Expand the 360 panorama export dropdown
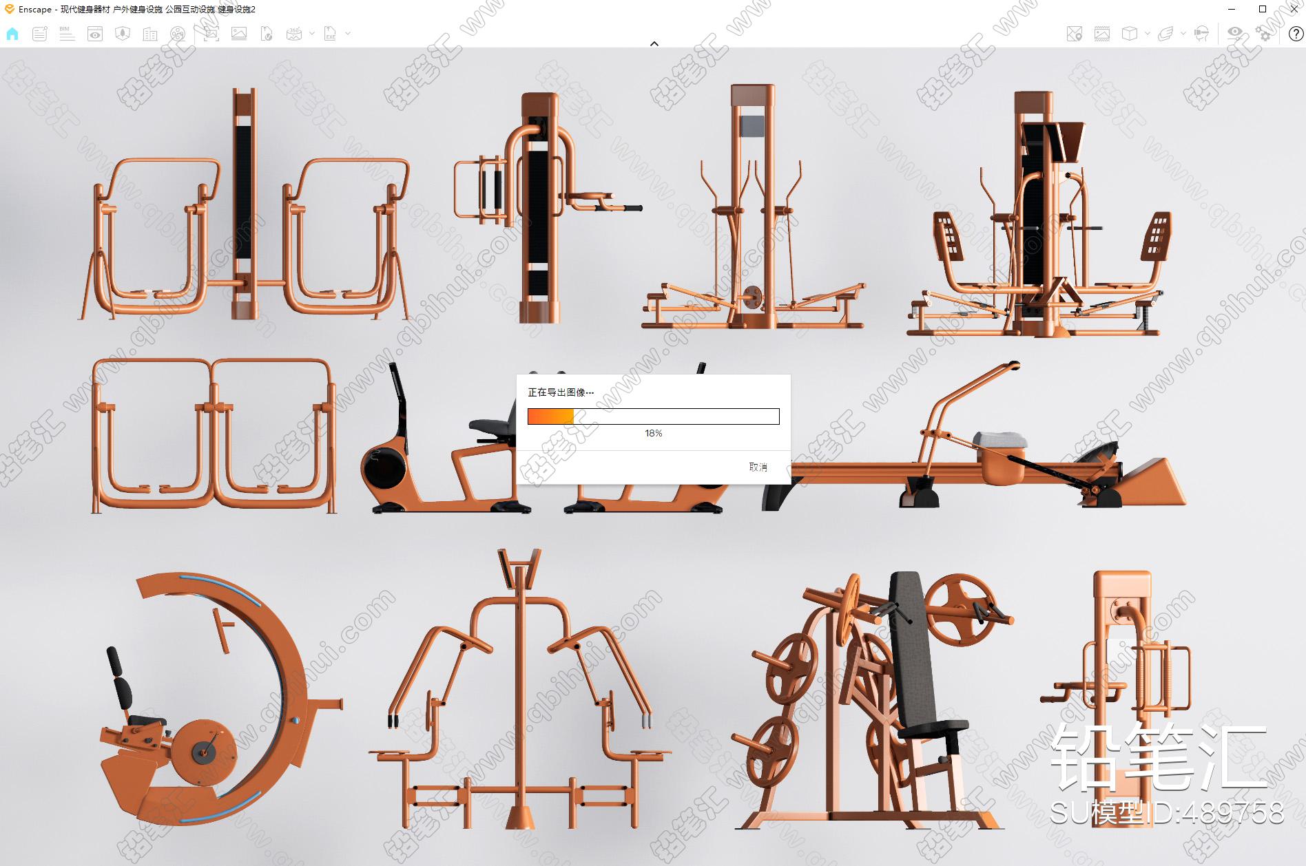Image resolution: width=1306 pixels, height=866 pixels. click(312, 33)
